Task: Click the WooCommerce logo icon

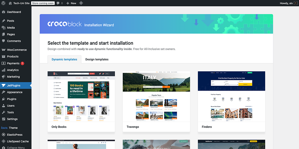Action: (4, 50)
